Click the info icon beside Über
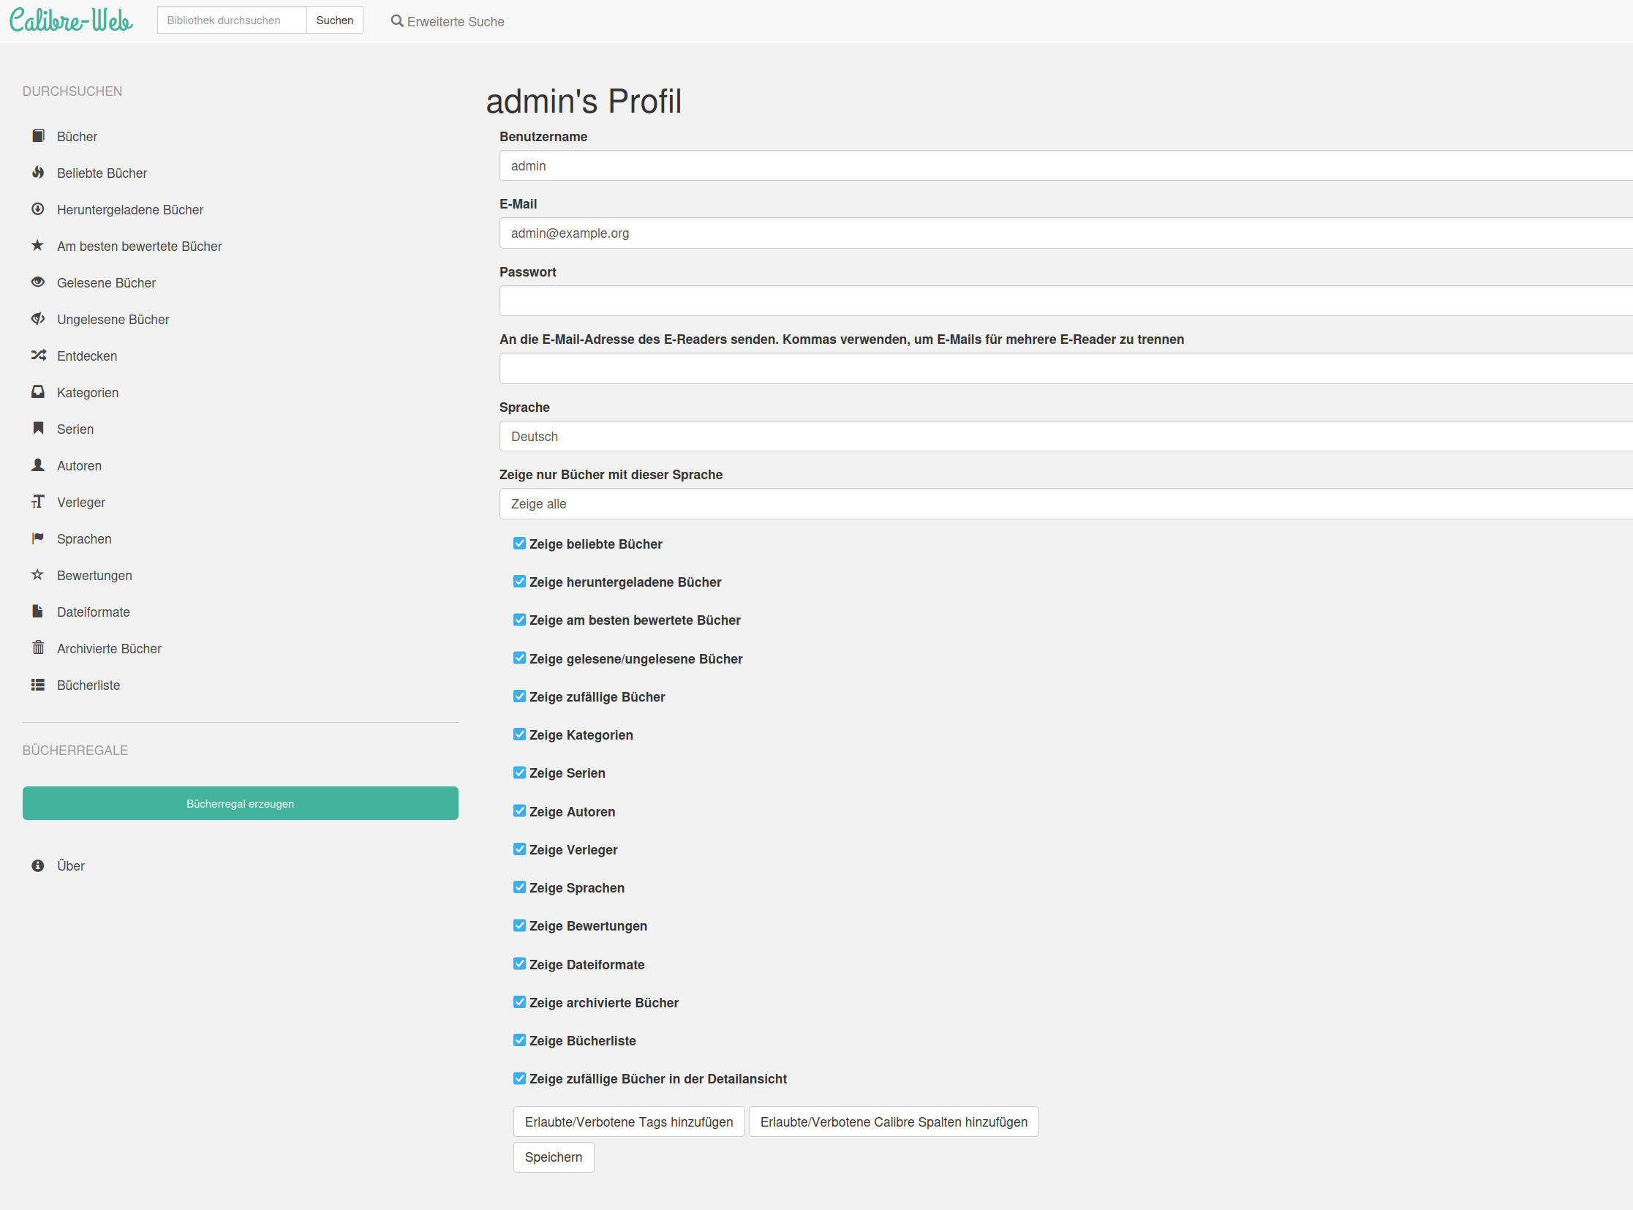The height and width of the screenshot is (1210, 1633). point(38,865)
